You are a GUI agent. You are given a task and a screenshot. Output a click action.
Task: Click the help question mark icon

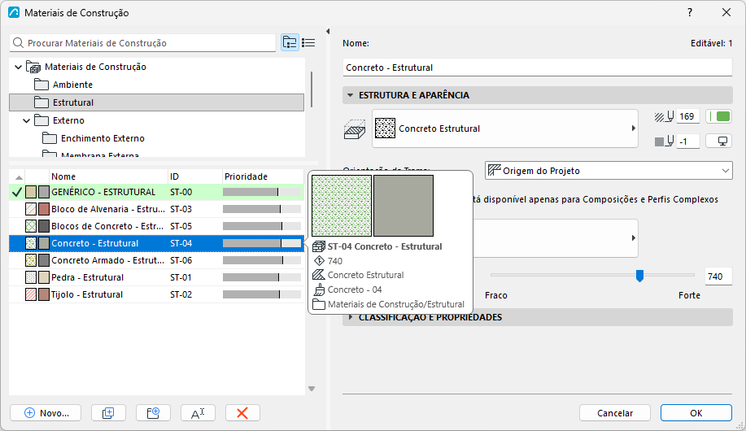690,12
